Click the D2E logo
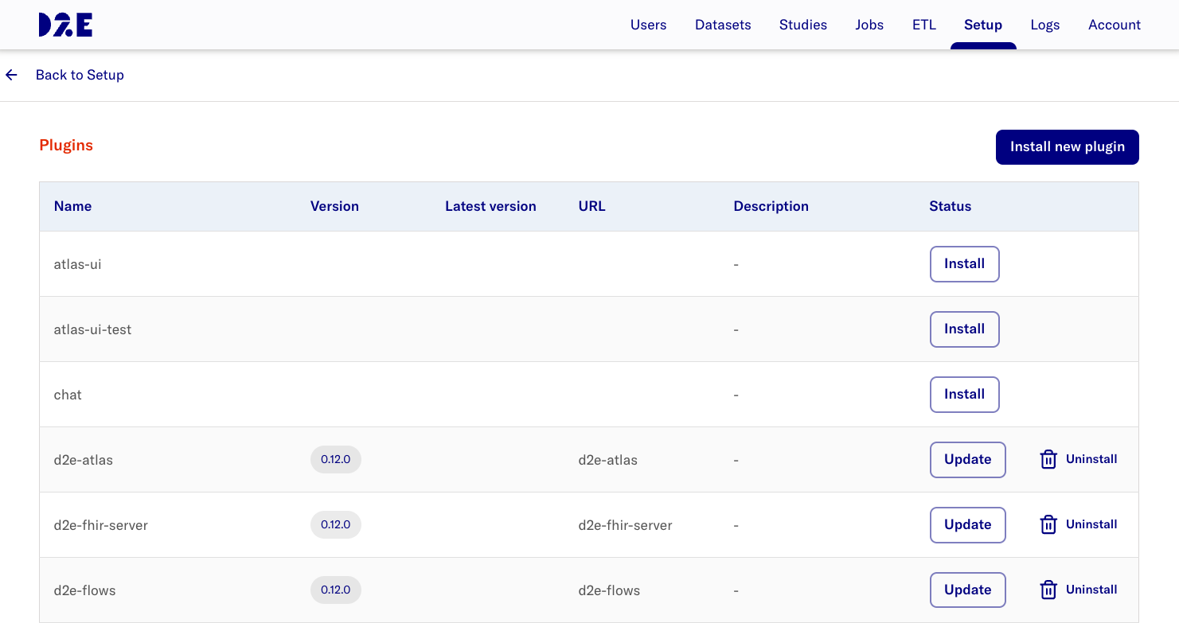This screenshot has width=1179, height=623. [65, 25]
